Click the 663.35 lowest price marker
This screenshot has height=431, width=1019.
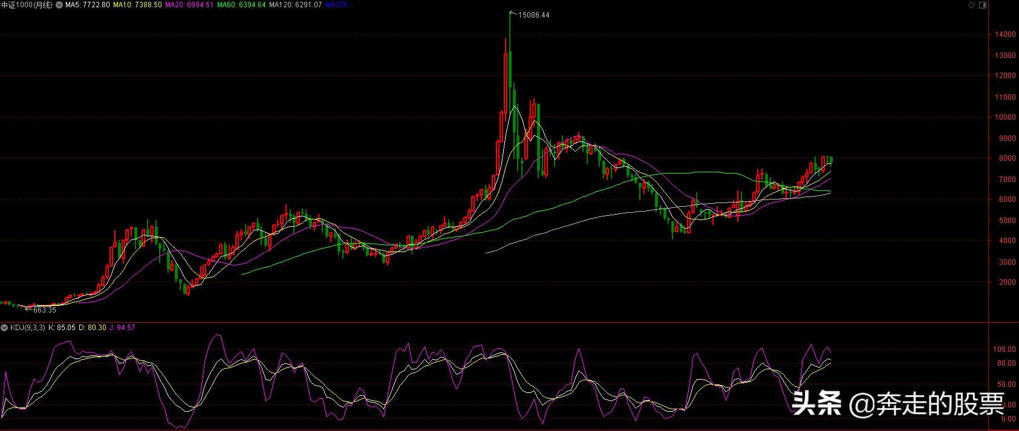coord(44,310)
